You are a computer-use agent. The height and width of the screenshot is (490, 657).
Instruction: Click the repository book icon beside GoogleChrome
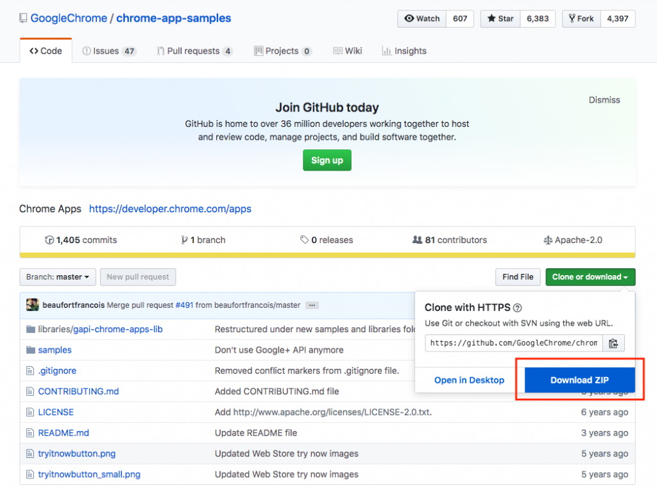pos(23,18)
